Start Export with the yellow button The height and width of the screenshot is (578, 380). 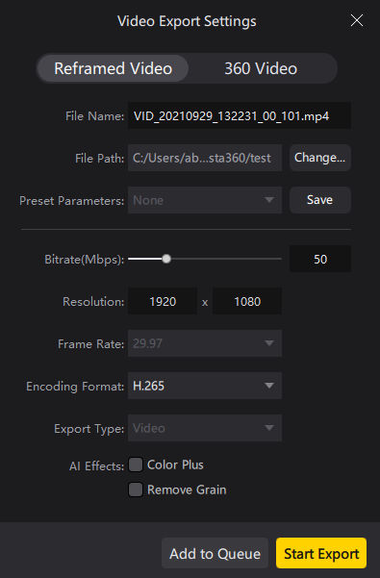click(321, 553)
